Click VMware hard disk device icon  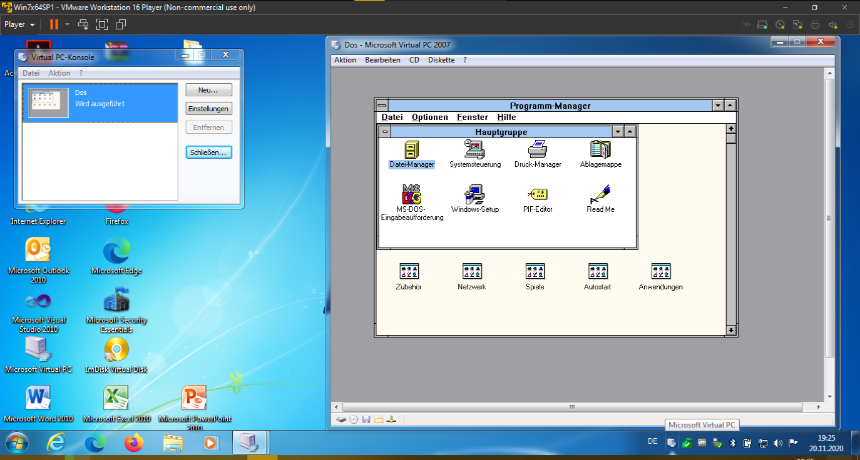762,24
